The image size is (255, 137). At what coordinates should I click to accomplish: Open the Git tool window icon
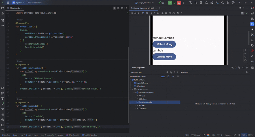tap(3, 130)
